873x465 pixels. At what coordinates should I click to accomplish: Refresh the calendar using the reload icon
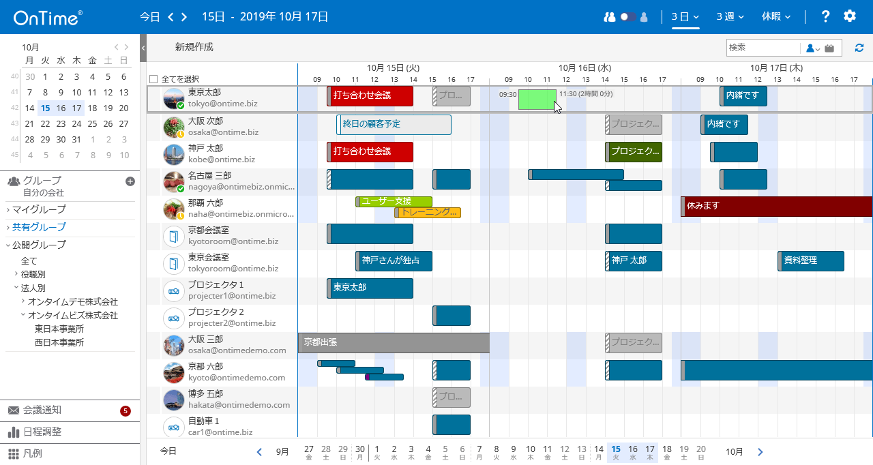pyautogui.click(x=859, y=48)
